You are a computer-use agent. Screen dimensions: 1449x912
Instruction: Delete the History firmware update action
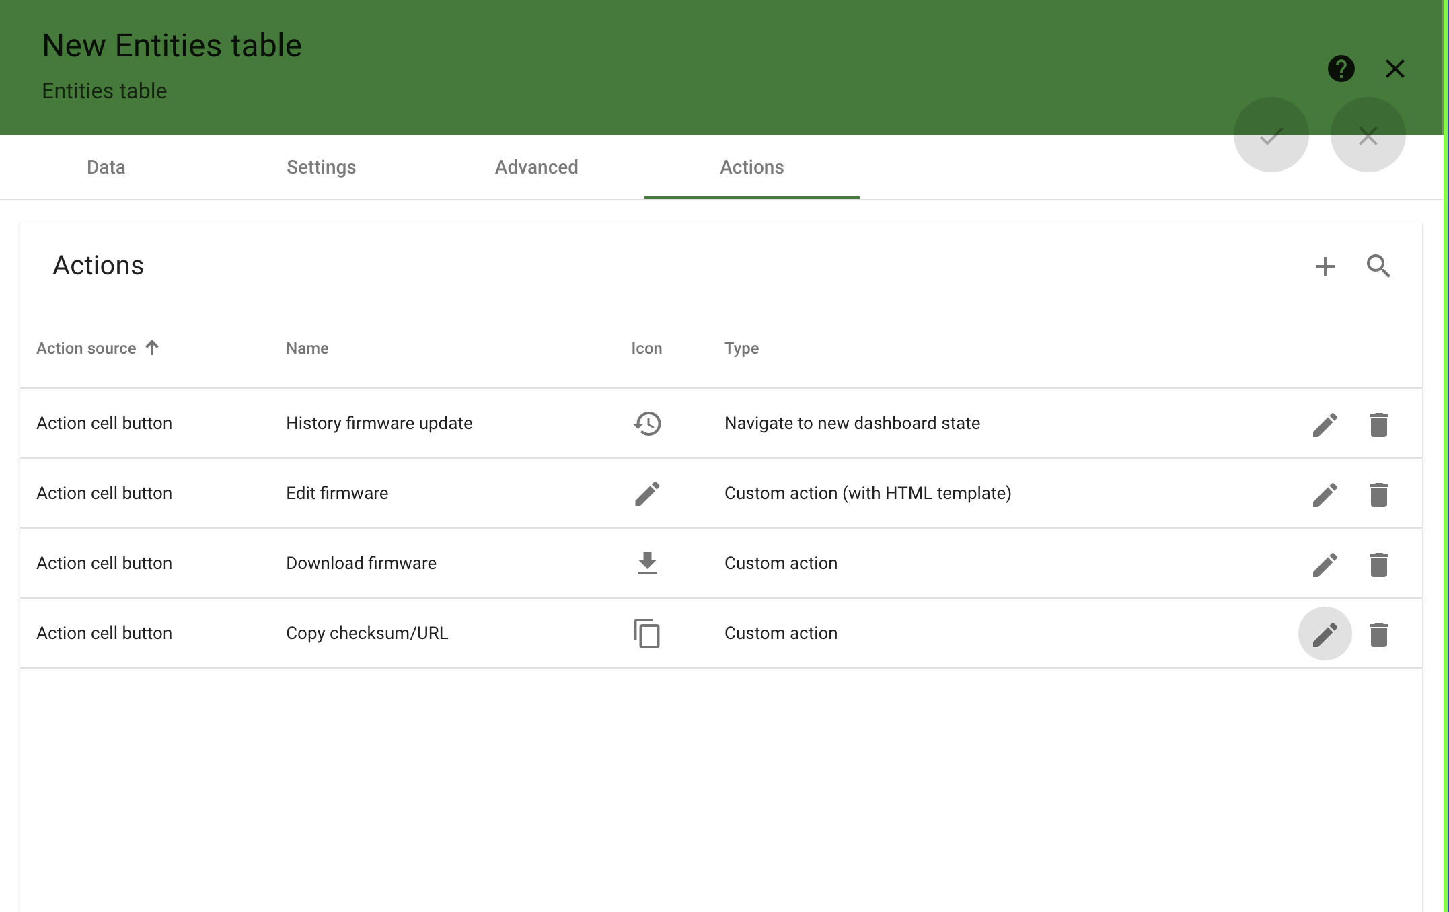tap(1378, 424)
